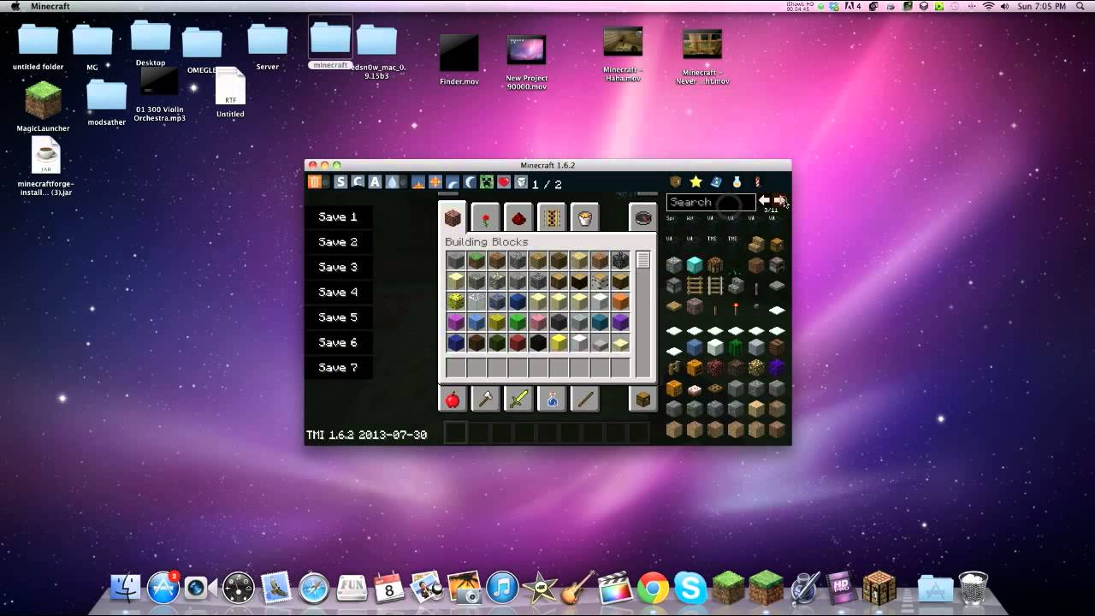Viewport: 1095px width, 616px height.
Task: Open the TMI items chest tab
Action: 676,181
